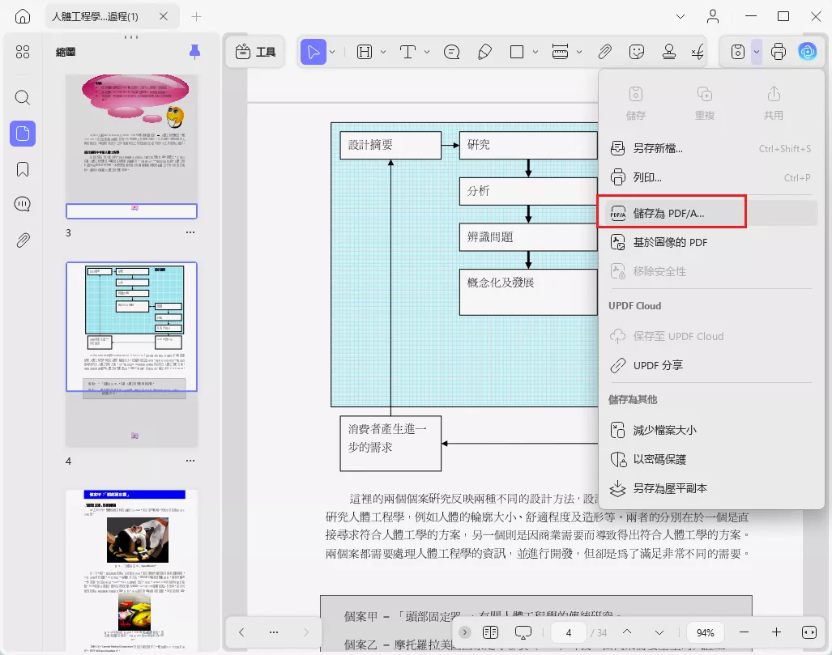Choose the text highlight tool
The height and width of the screenshot is (655, 832).
point(364,52)
